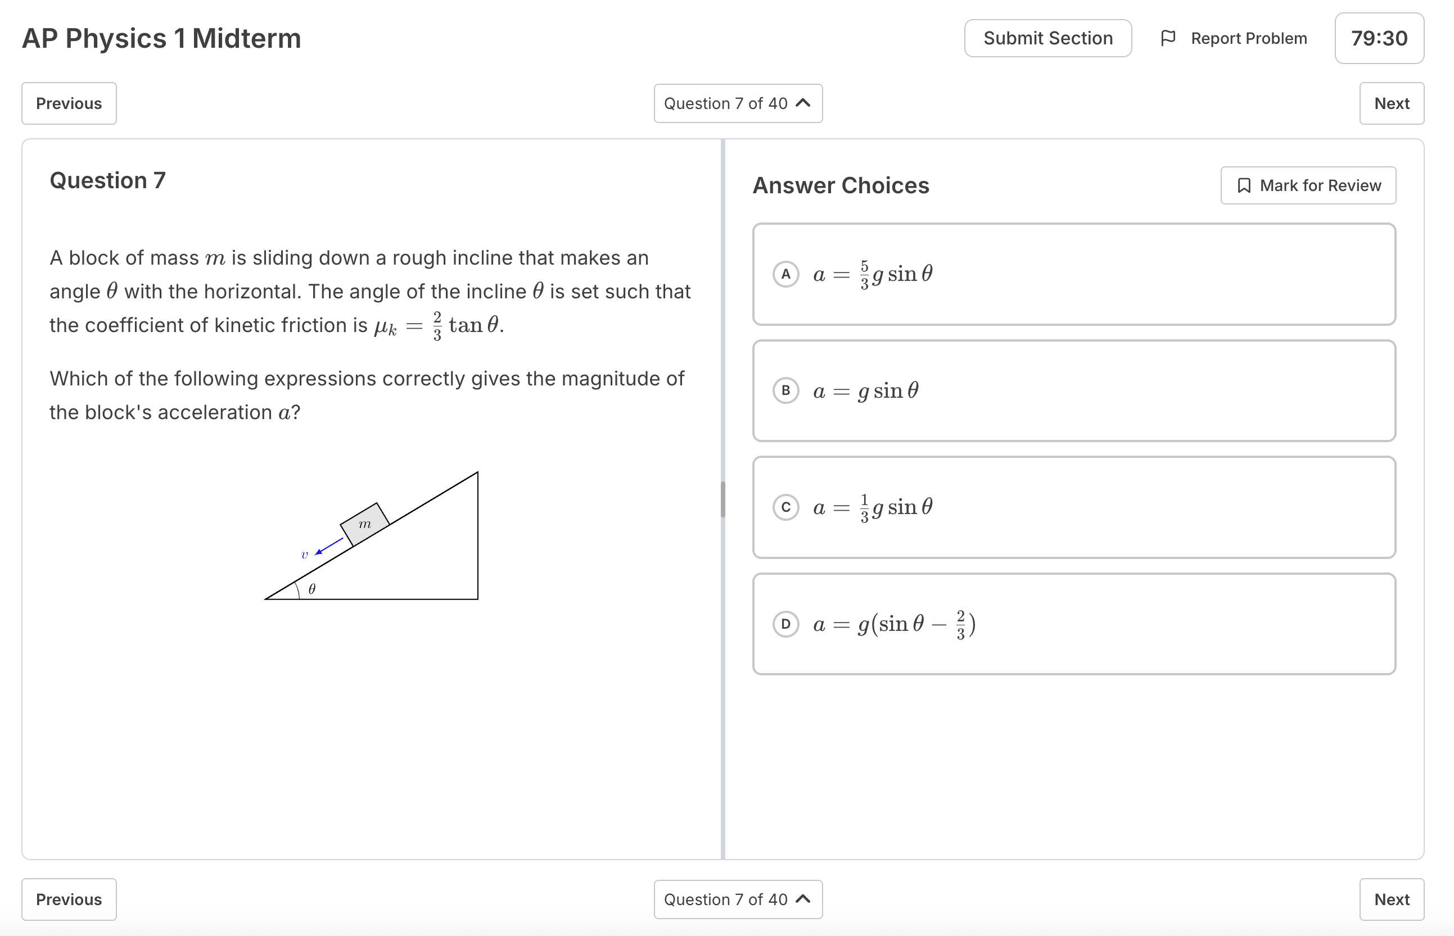The height and width of the screenshot is (936, 1454).
Task: Click the circled D answer indicator
Action: 785,624
